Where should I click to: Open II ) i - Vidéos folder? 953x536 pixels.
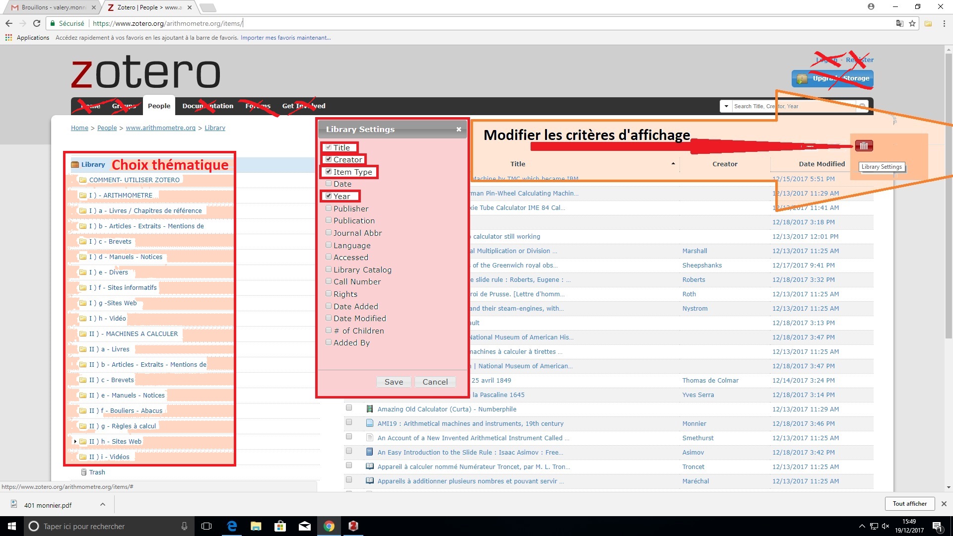109,457
